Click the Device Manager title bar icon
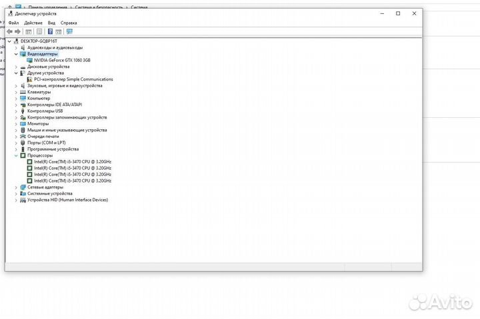This screenshot has height=319, width=480. click(9, 13)
